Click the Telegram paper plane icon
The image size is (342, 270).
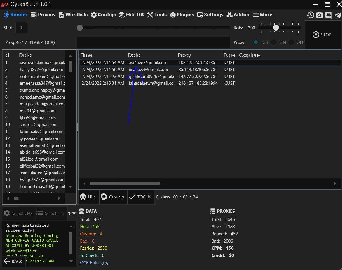coord(337,15)
